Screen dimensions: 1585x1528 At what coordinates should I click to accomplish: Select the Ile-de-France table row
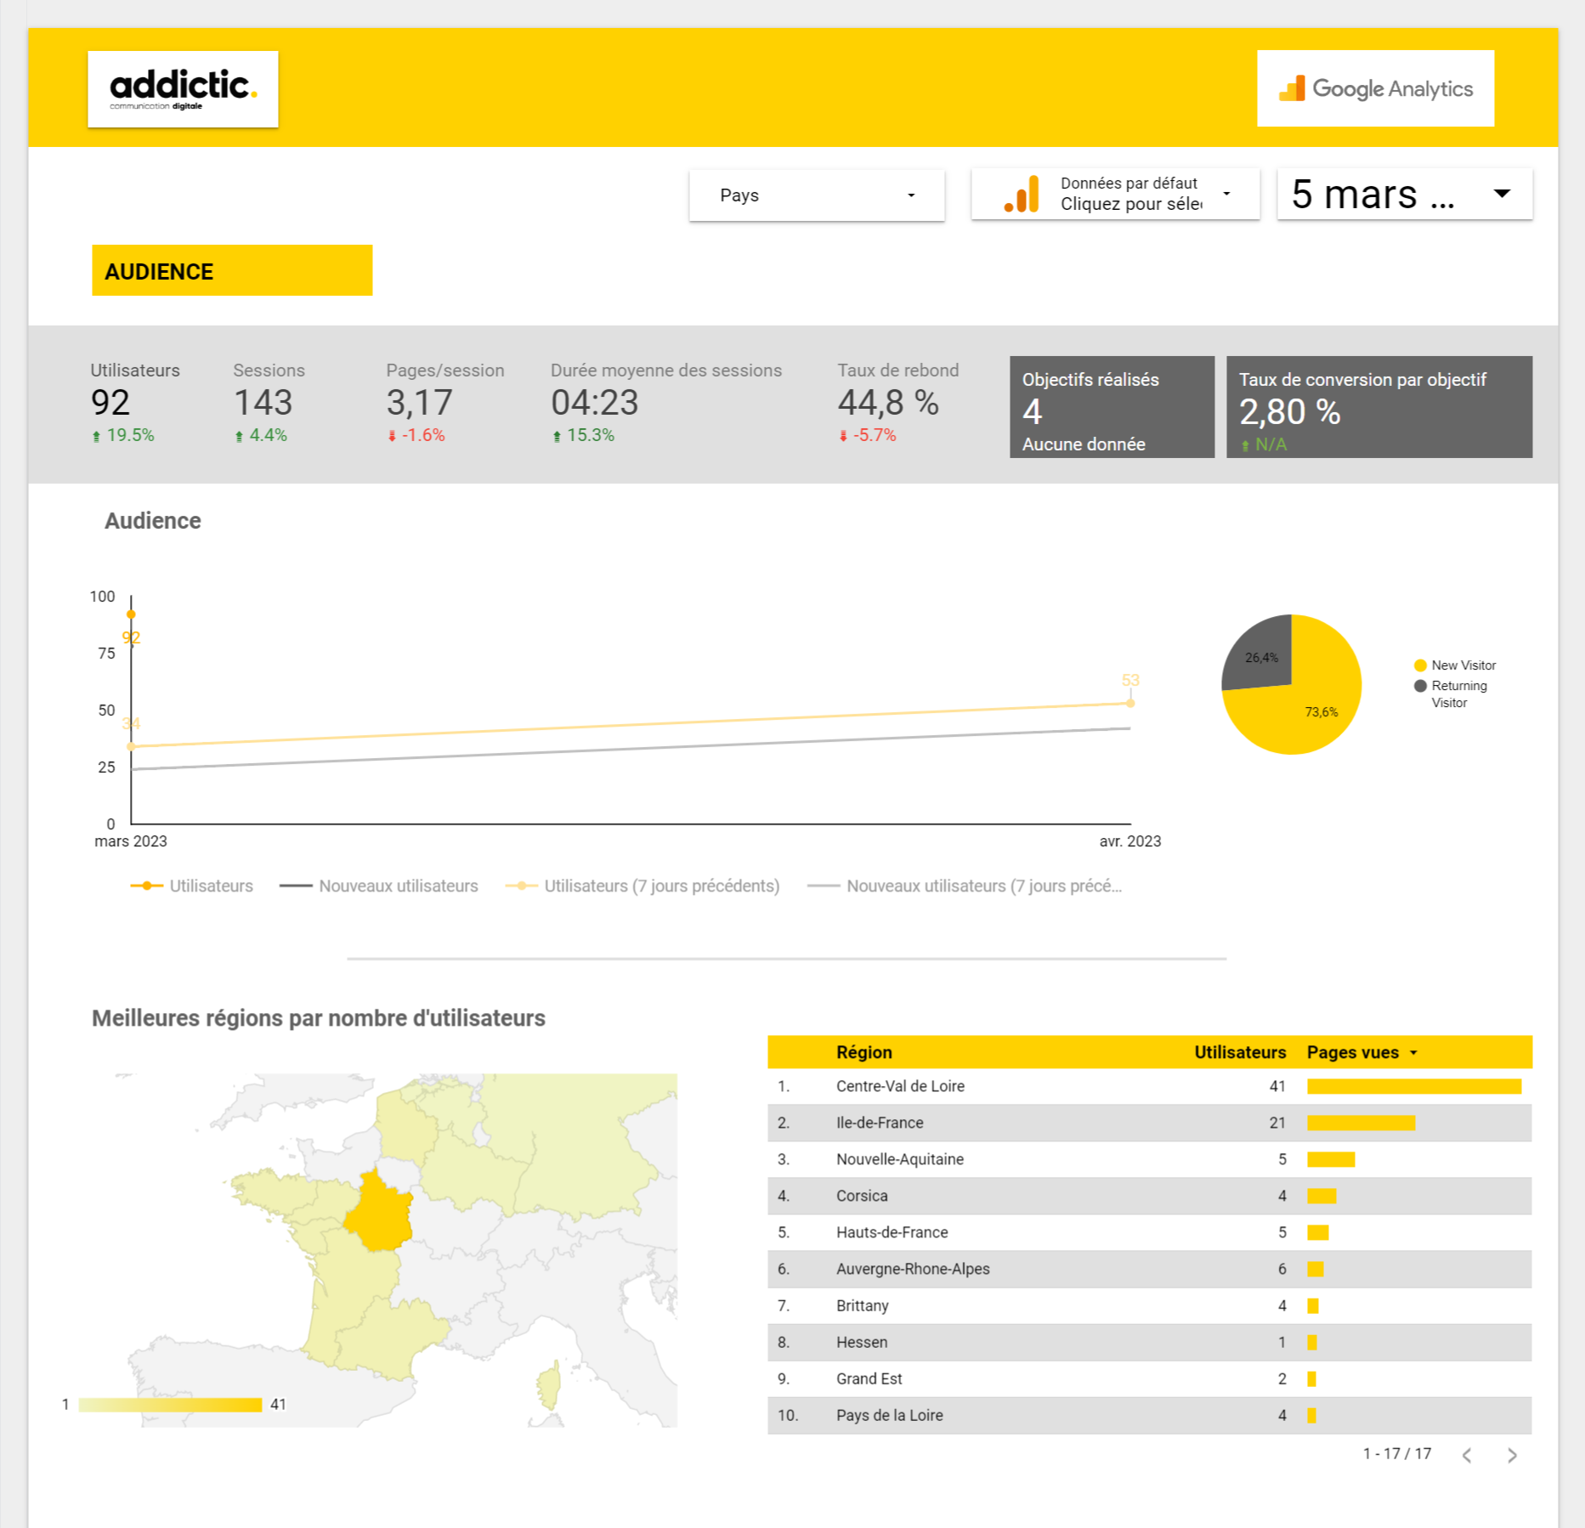pyautogui.click(x=880, y=1123)
